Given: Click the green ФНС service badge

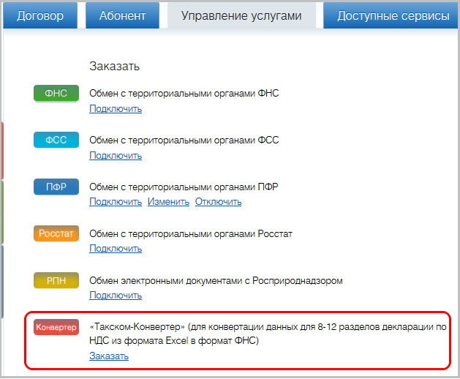Looking at the screenshot, I should [56, 94].
